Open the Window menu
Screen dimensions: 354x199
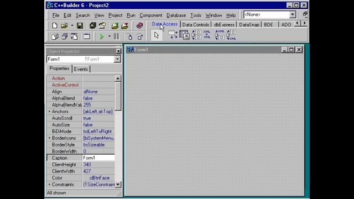click(x=214, y=15)
